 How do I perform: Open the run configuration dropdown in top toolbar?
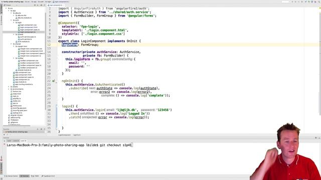(x=286, y=1)
